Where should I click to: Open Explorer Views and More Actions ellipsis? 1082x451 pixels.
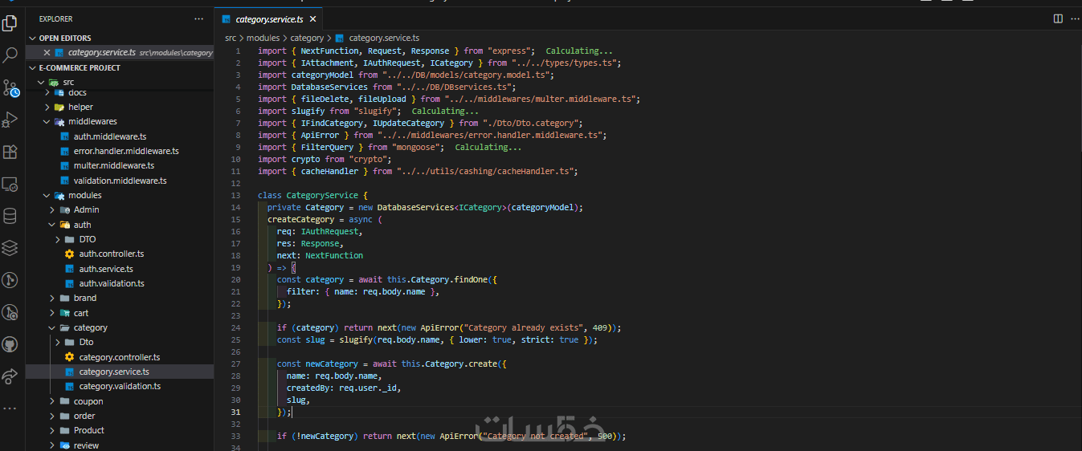coord(198,18)
